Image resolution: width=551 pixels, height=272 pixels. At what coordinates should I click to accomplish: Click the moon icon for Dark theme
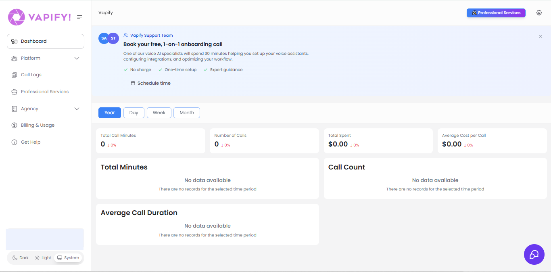click(x=15, y=258)
